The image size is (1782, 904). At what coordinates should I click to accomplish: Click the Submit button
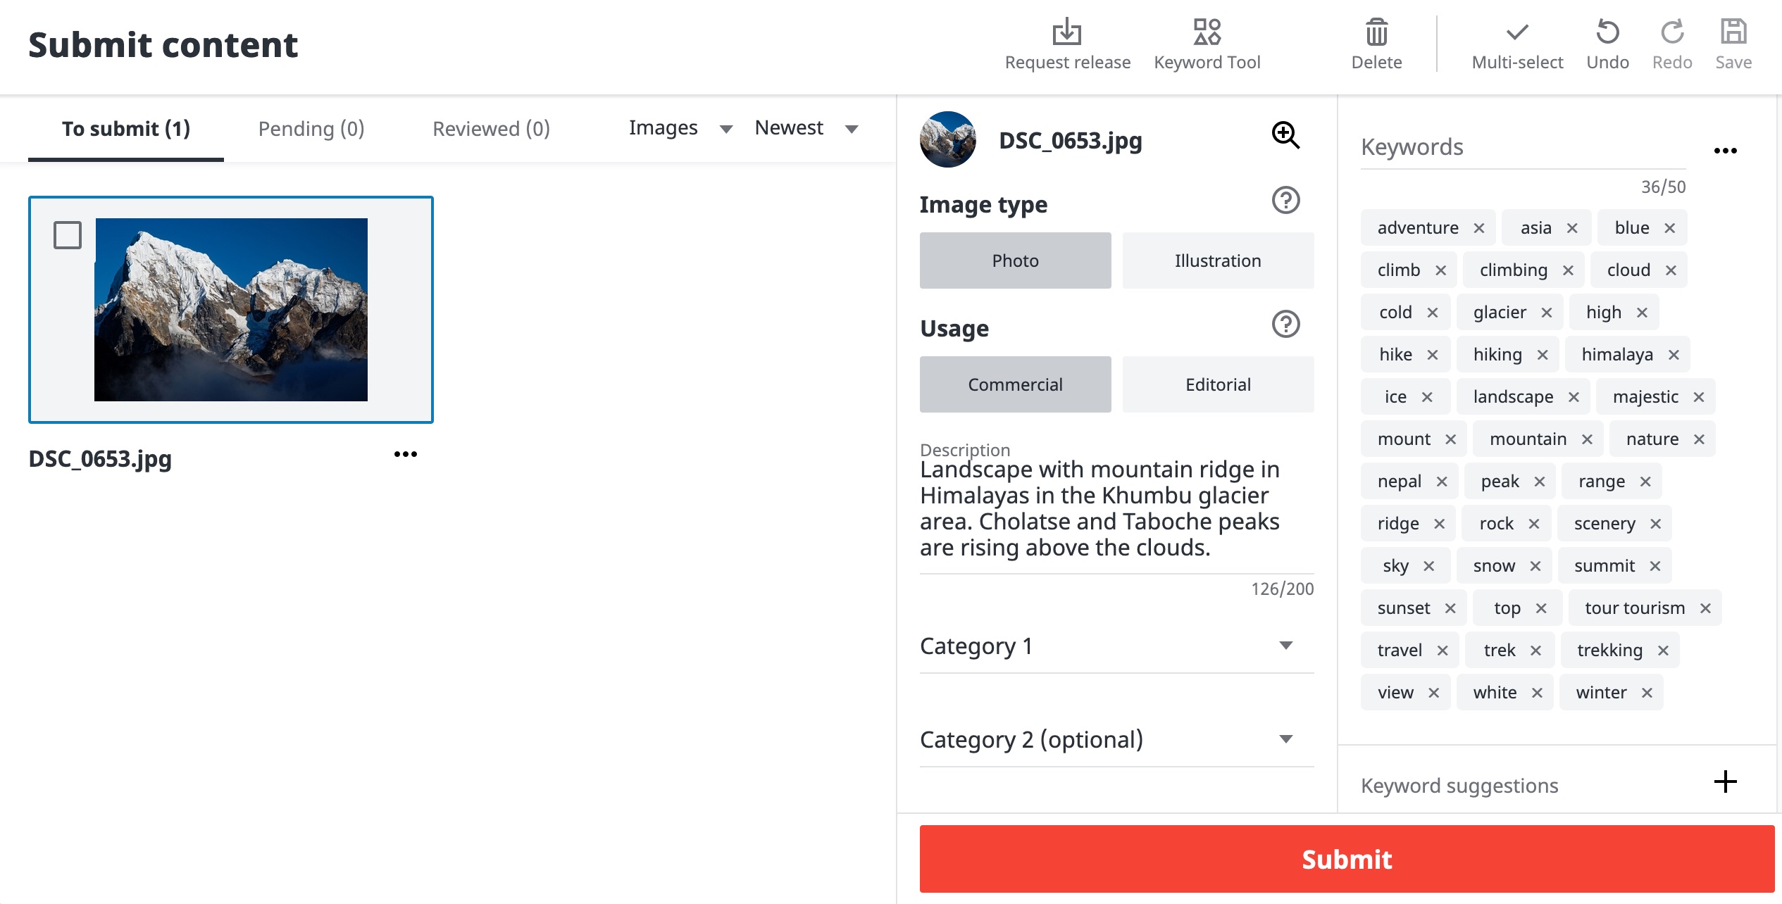click(x=1347, y=859)
